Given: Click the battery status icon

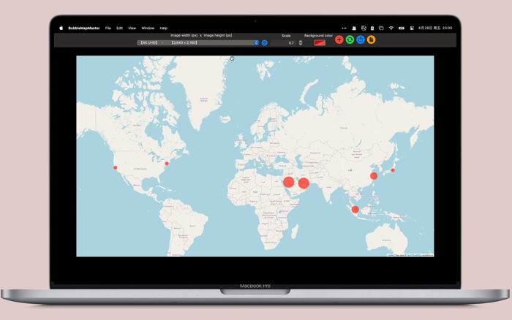Looking at the screenshot, I should (x=402, y=28).
